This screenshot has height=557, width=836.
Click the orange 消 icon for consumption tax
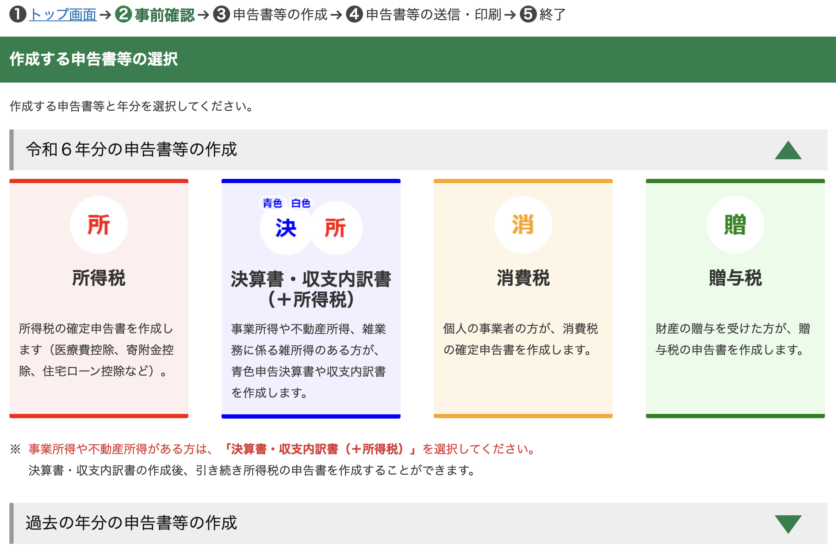click(523, 225)
